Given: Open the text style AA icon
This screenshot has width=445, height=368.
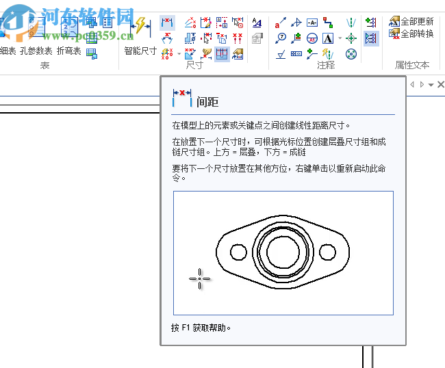Looking at the screenshot, I should click(257, 23).
